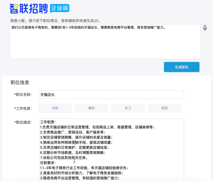This screenshot has width=213, height=181.
Task: Click the 职位描述 field label
Action: (x=24, y=122)
